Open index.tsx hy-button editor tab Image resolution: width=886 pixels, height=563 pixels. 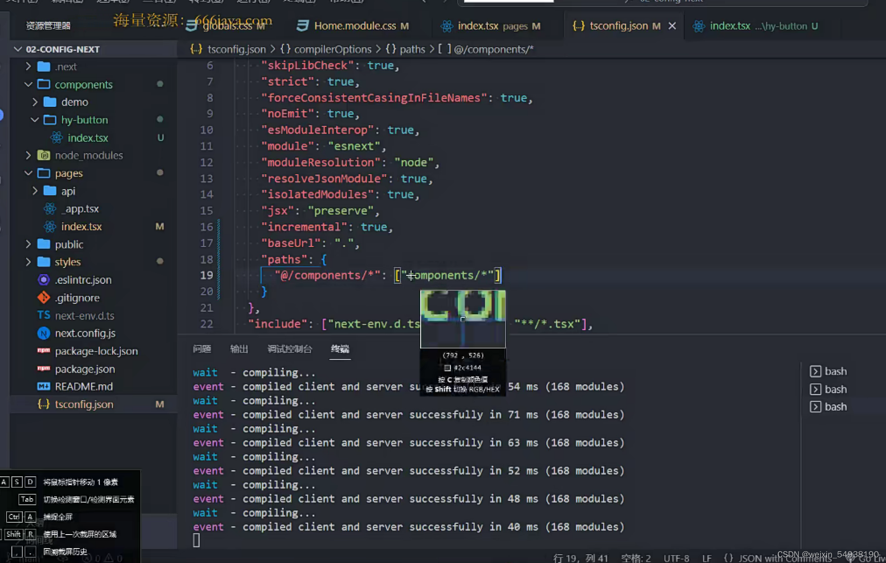755,26
